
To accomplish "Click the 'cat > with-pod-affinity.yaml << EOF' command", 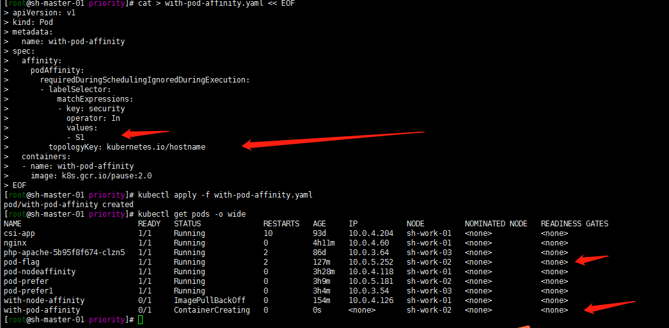I will tap(217, 3).
